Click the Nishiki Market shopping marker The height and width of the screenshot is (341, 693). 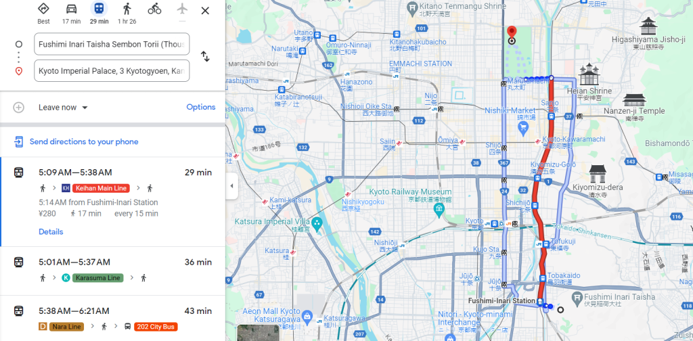click(x=523, y=128)
